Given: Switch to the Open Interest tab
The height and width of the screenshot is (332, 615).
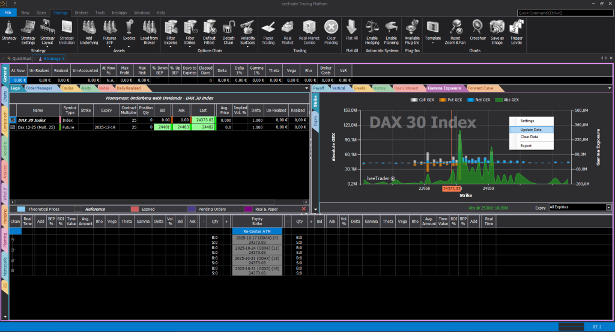Looking at the screenshot, I should pos(406,88).
